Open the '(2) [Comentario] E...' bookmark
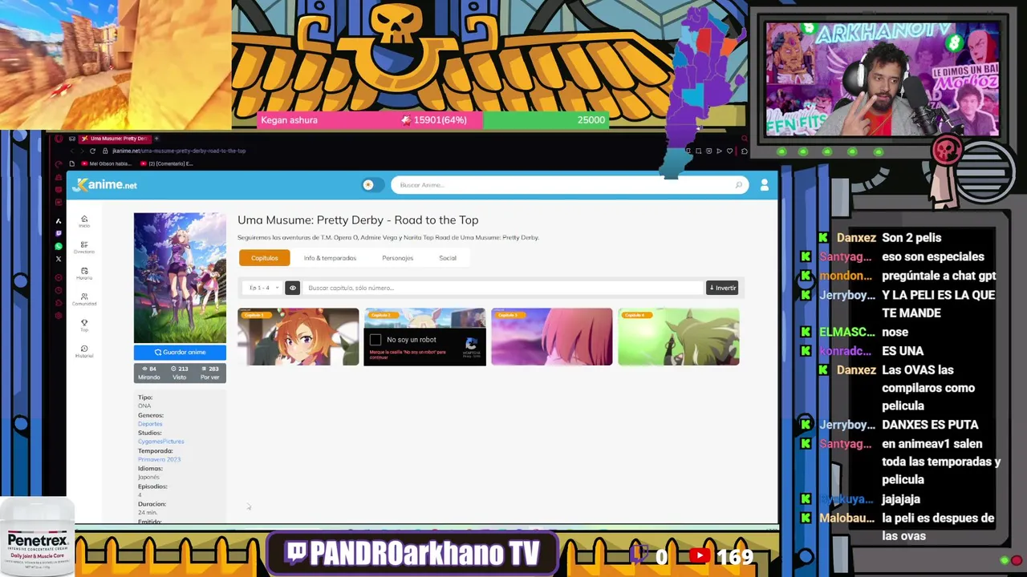Screen dimensions: 1027x577 [167, 163]
